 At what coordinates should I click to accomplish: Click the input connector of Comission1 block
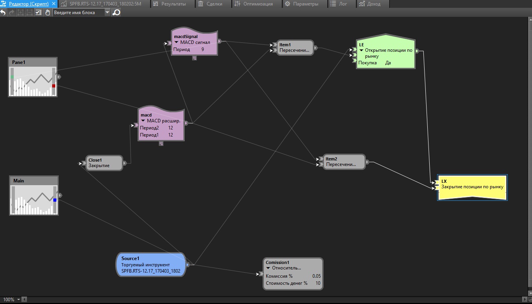[x=261, y=274]
